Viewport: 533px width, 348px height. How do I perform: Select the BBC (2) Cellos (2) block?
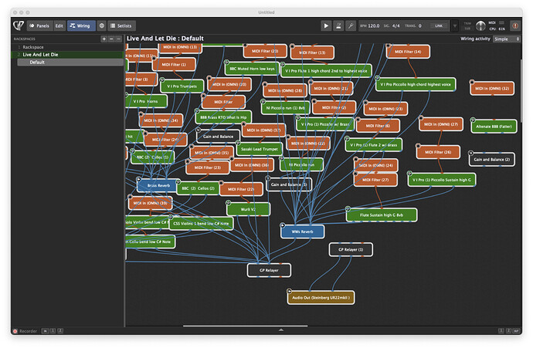[x=199, y=188]
